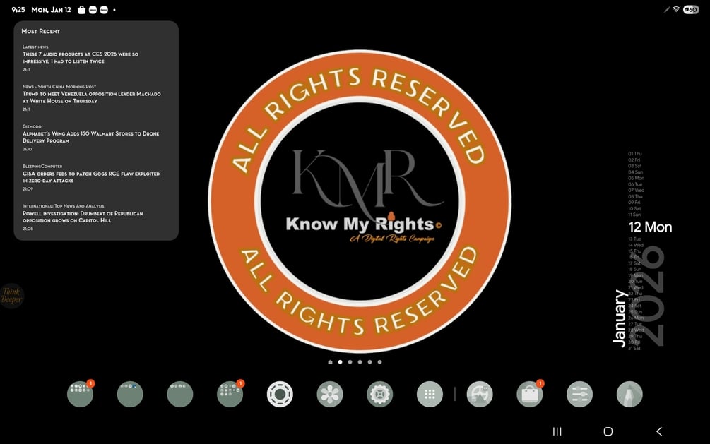Open the app drawer grid icon

(430, 394)
